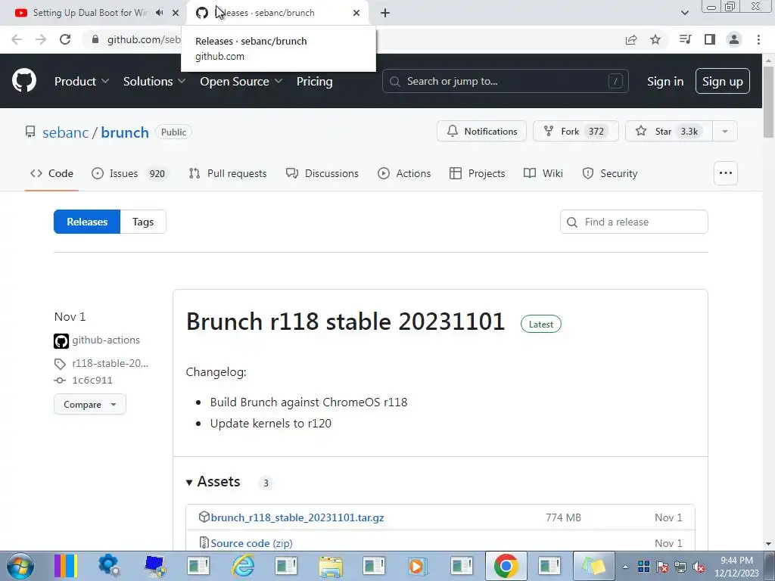Download brunch_r118_stable_20231101.tar.gz

(x=297, y=517)
